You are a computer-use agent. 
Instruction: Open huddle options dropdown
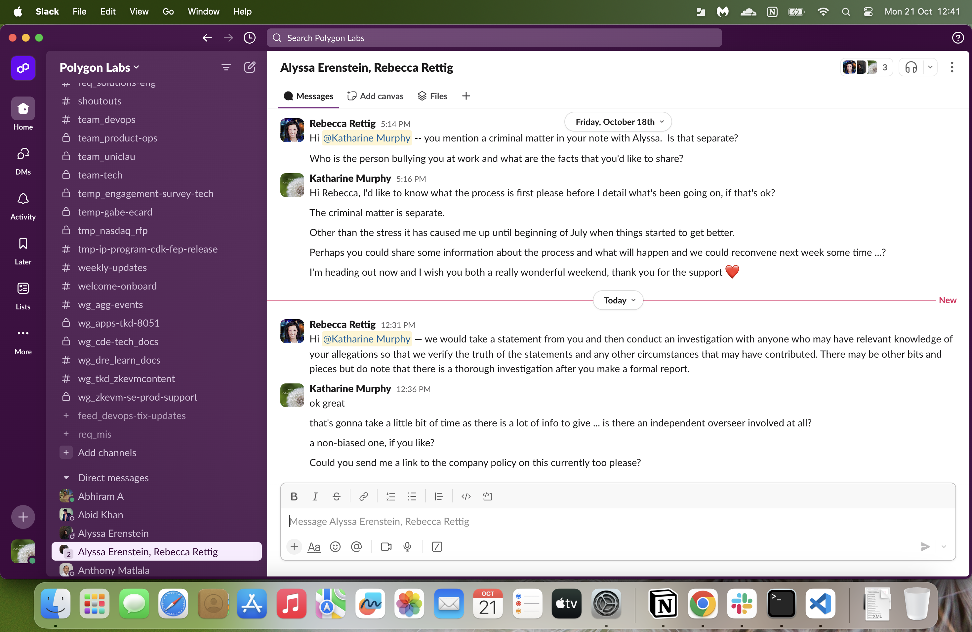[930, 67]
